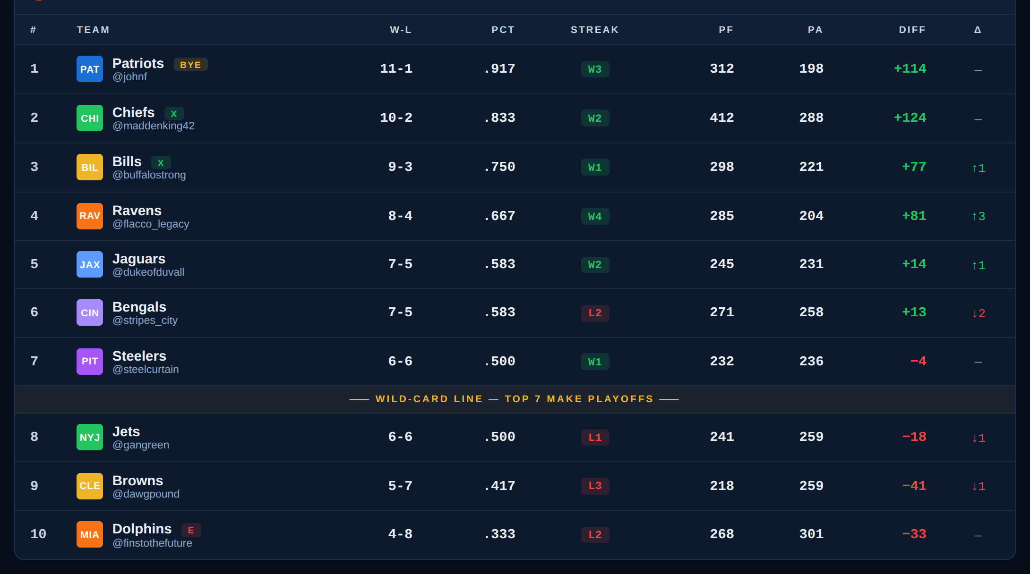
Task: Sort by the PCT column header
Action: pyautogui.click(x=503, y=30)
